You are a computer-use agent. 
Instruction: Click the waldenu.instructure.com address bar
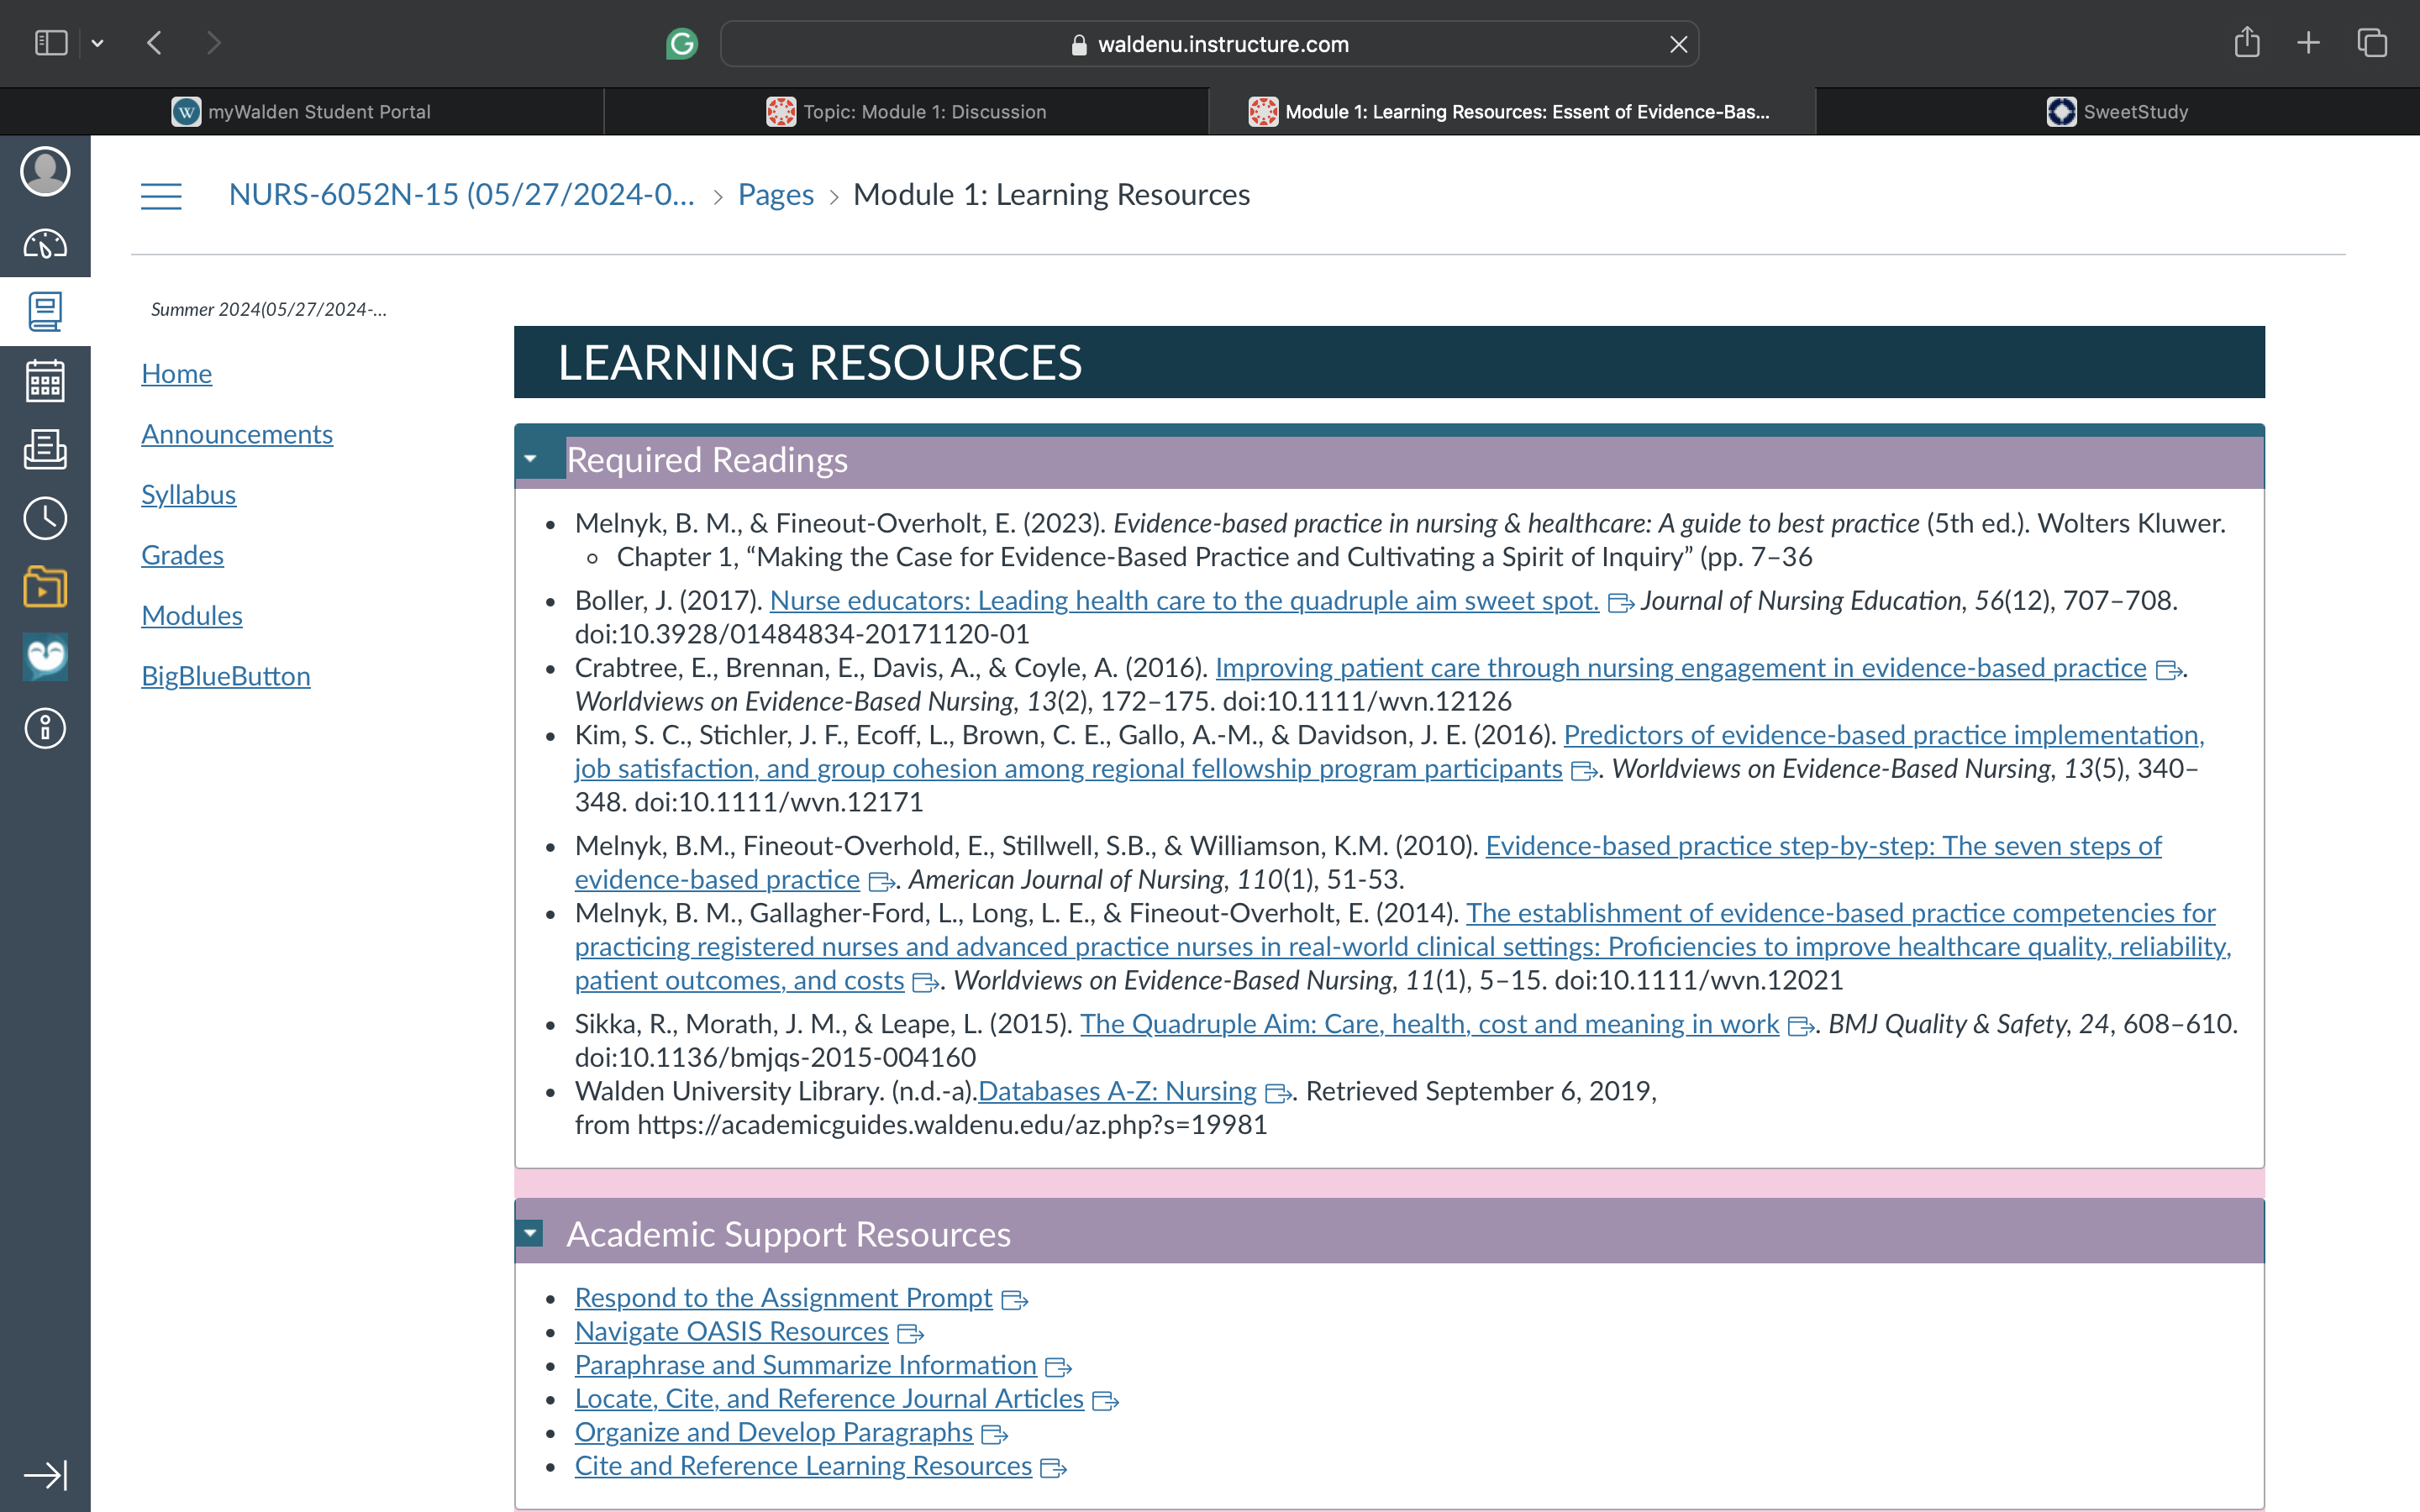(x=1209, y=44)
